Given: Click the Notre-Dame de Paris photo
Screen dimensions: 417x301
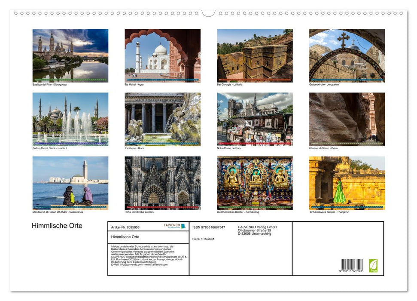Looking at the screenshot, I should (x=255, y=119).
